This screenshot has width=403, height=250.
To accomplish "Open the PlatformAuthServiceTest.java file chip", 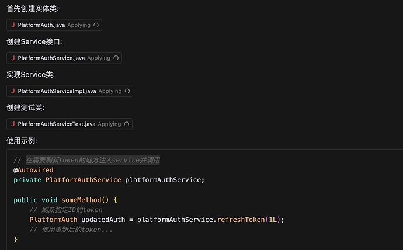I will pyautogui.click(x=70, y=124).
